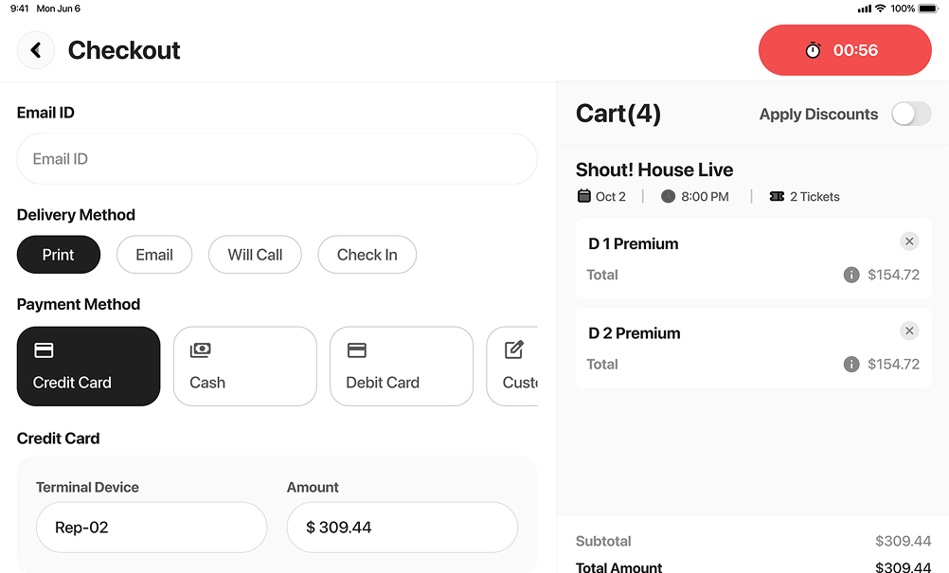The width and height of the screenshot is (949, 573).
Task: Show info for D 2 Premium total
Action: click(x=851, y=364)
